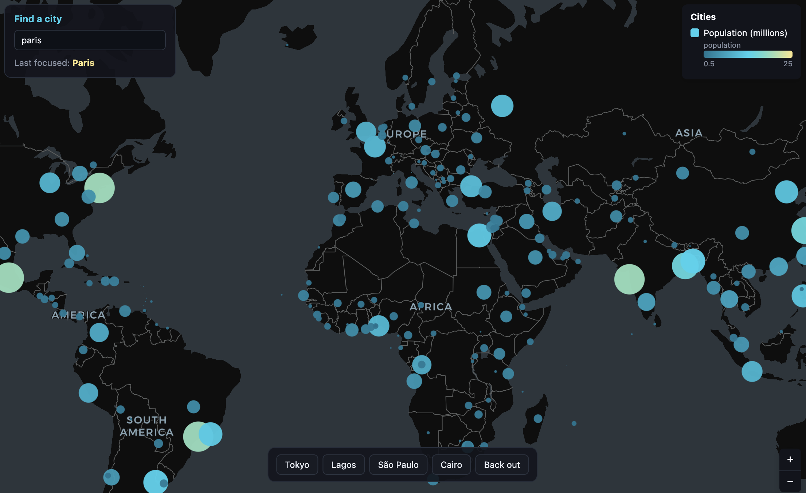Zoom out with the minus button
The height and width of the screenshot is (493, 806).
790,481
